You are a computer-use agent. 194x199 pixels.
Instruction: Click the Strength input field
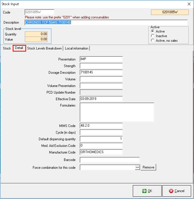pos(101,66)
